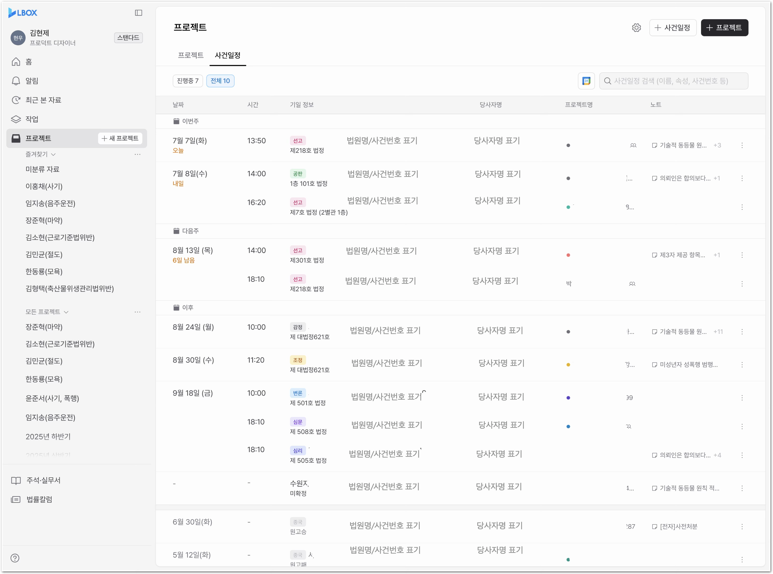
Task: Open more options for 즐겨찾기 section
Action: 138,154
